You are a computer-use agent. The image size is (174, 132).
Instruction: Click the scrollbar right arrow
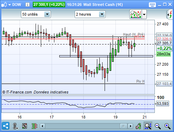130,126
